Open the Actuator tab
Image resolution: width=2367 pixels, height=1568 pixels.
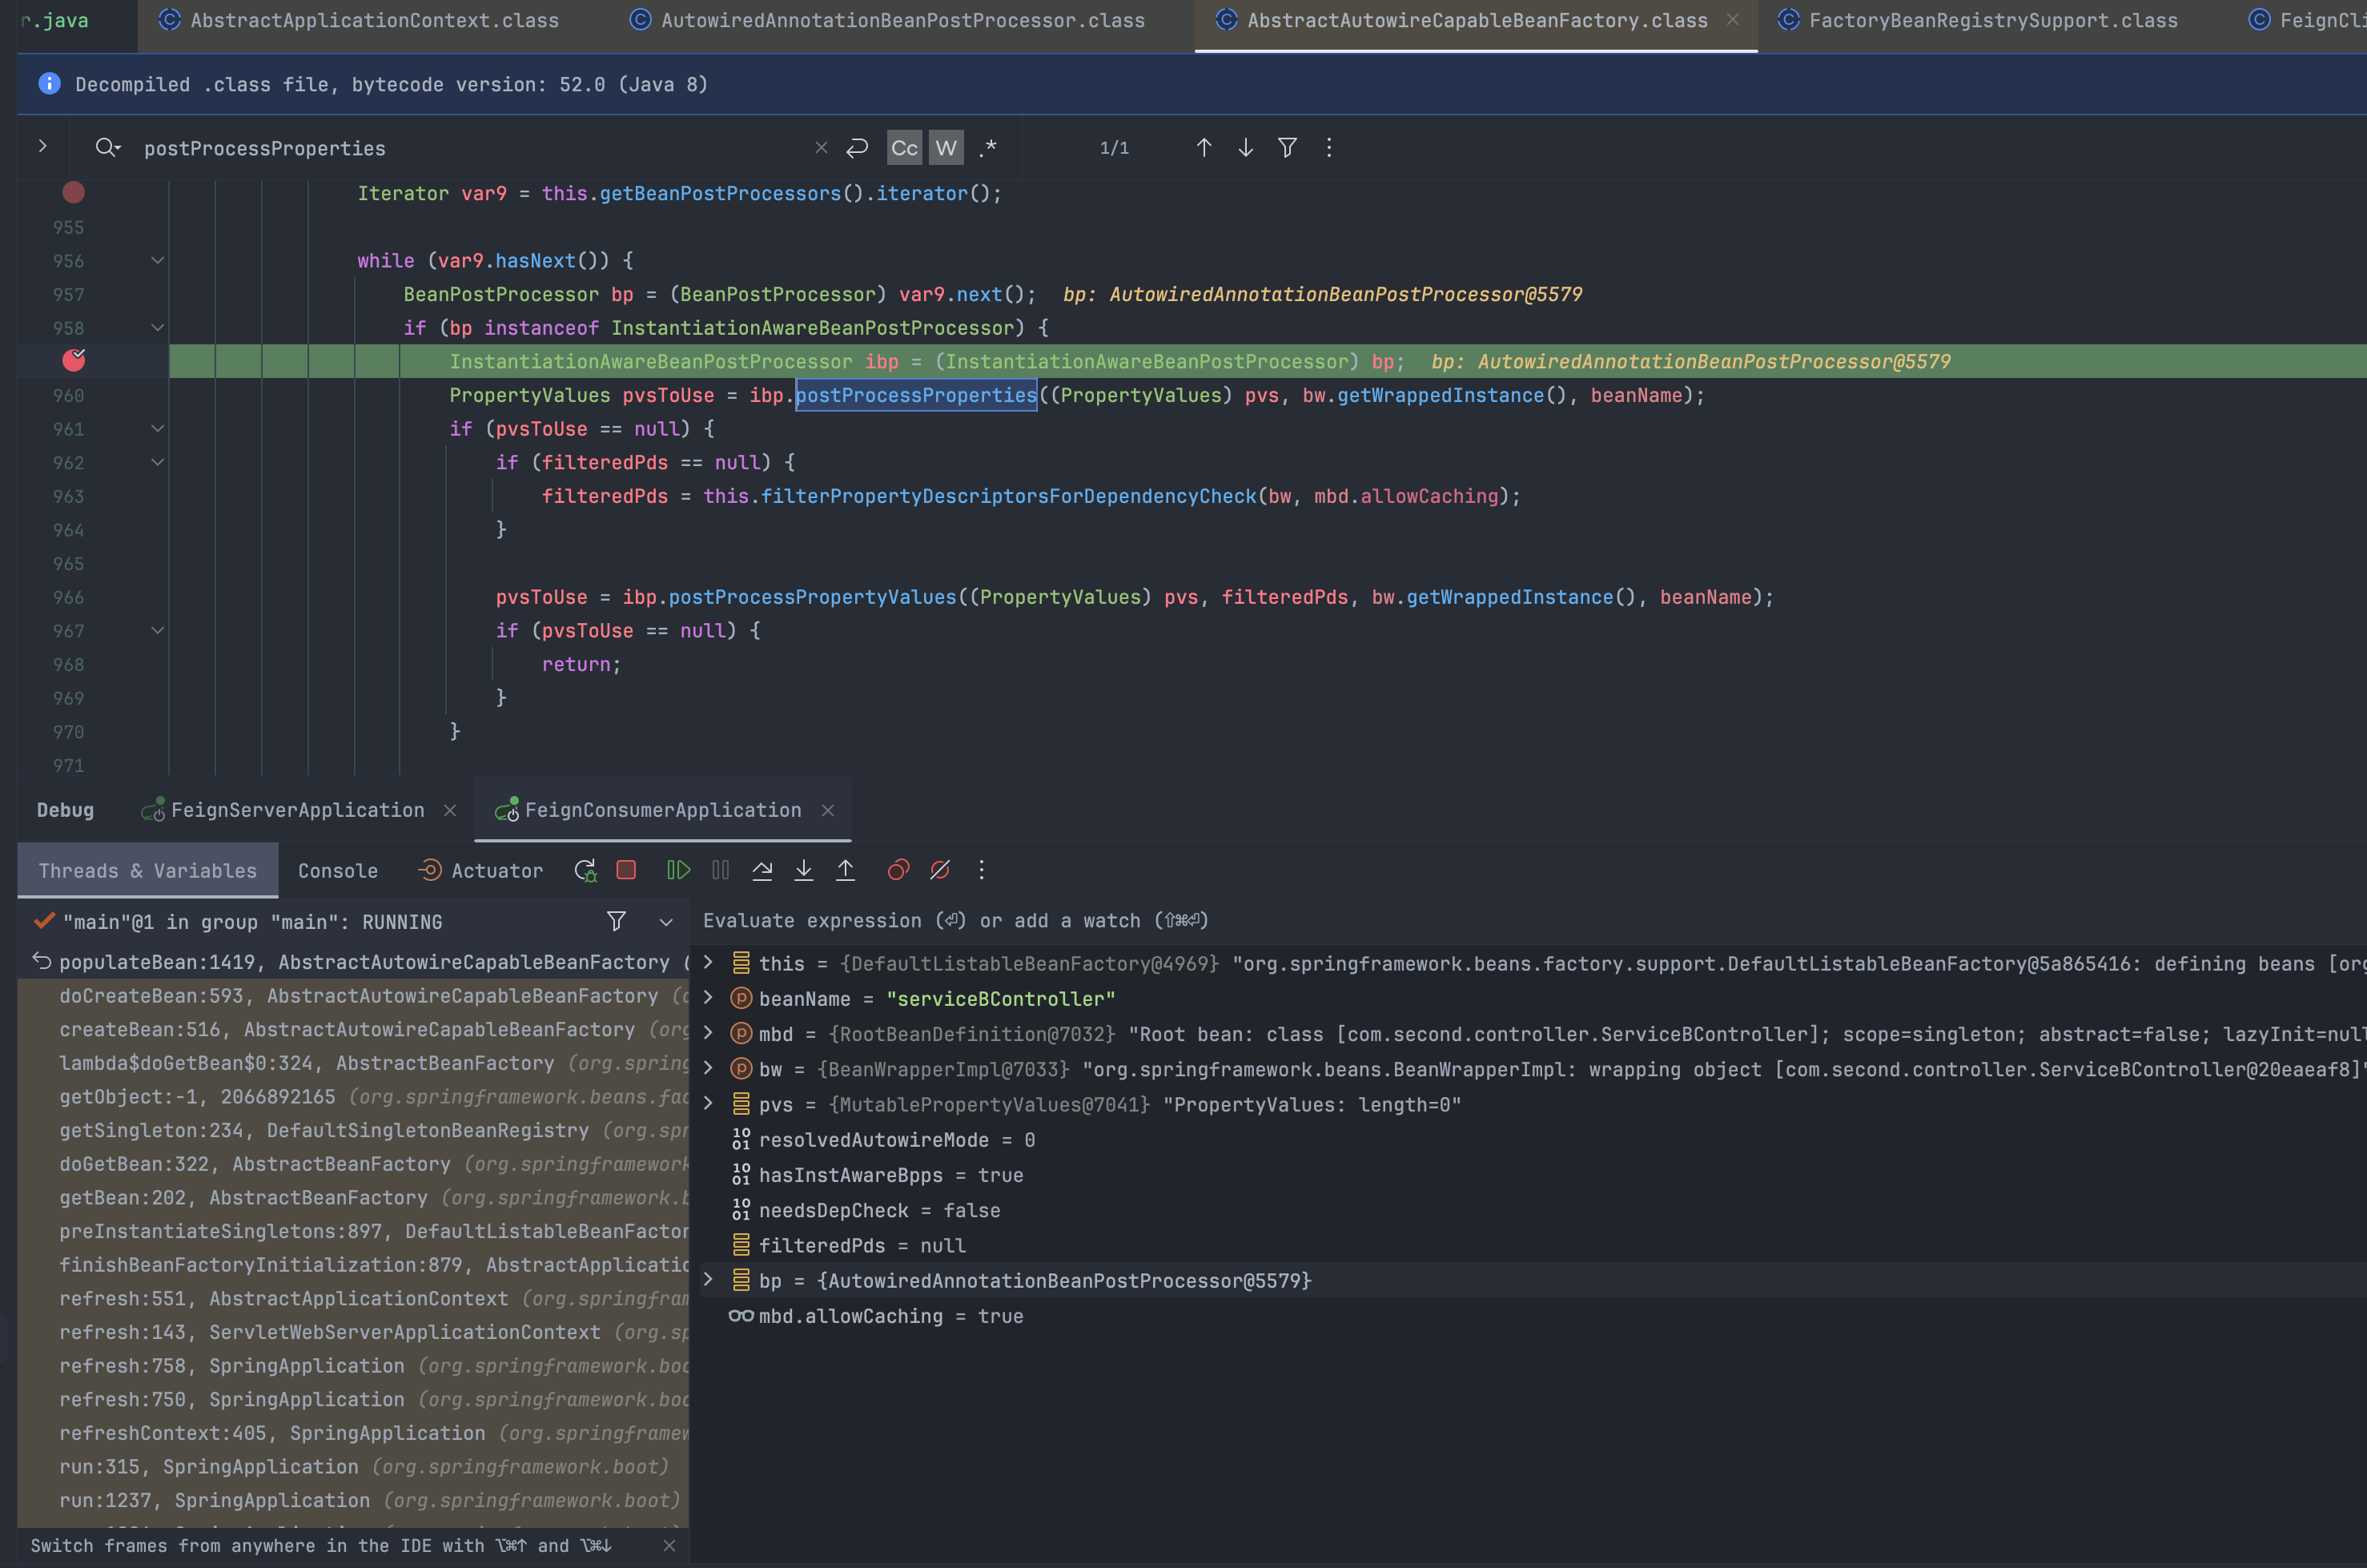tap(482, 871)
